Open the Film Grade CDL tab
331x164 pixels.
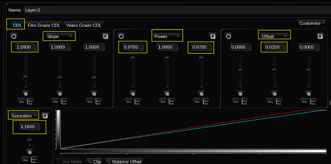click(x=44, y=25)
